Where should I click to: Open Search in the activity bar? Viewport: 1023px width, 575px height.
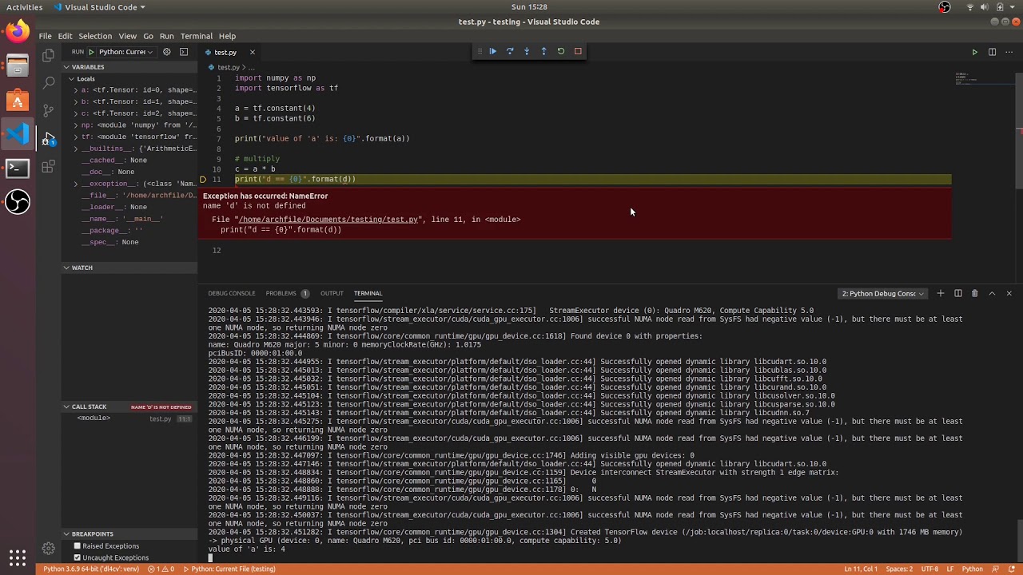(48, 82)
